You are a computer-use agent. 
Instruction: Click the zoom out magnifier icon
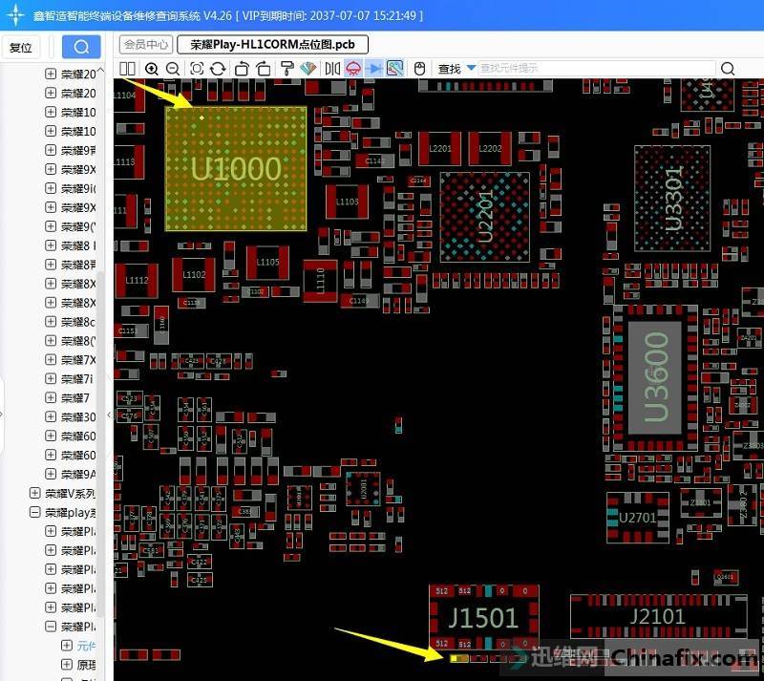coord(173,69)
